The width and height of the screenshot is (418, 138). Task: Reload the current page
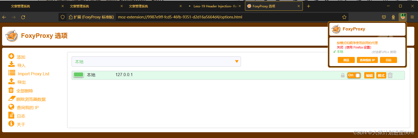coord(23,17)
